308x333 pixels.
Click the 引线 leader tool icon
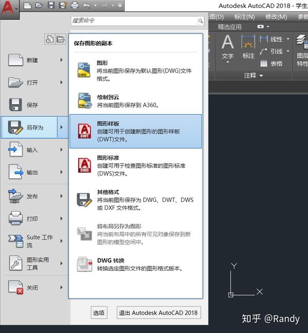pyautogui.click(x=264, y=51)
